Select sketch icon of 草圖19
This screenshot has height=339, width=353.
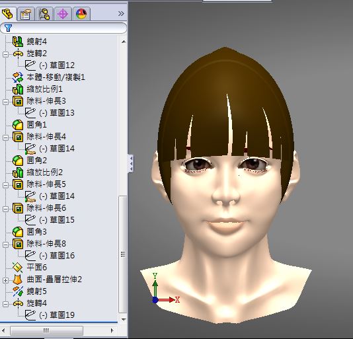[30, 315]
